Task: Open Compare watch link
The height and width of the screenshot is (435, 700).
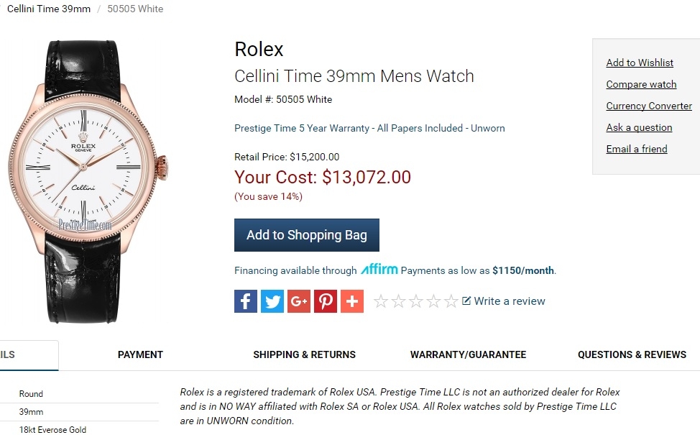Action: tap(641, 84)
